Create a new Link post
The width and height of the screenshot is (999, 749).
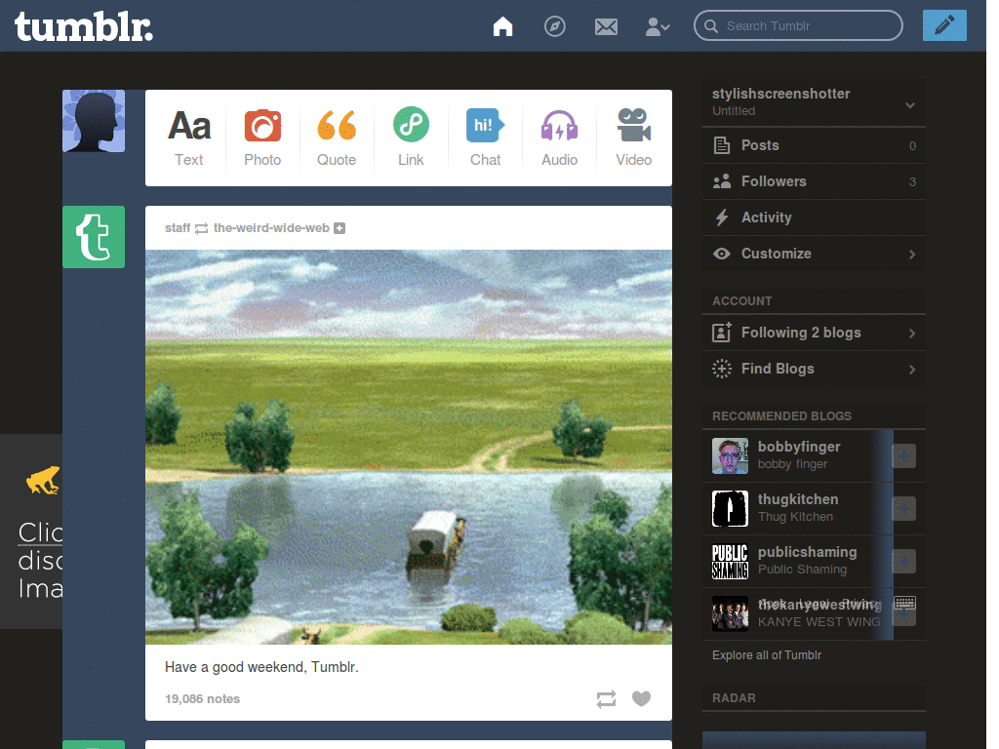[x=411, y=138]
